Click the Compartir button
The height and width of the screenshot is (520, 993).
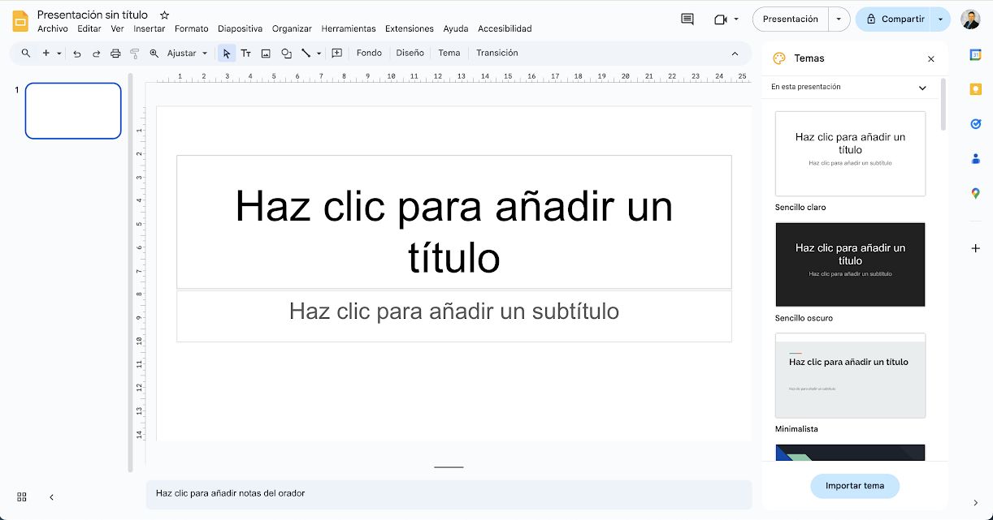tap(894, 19)
